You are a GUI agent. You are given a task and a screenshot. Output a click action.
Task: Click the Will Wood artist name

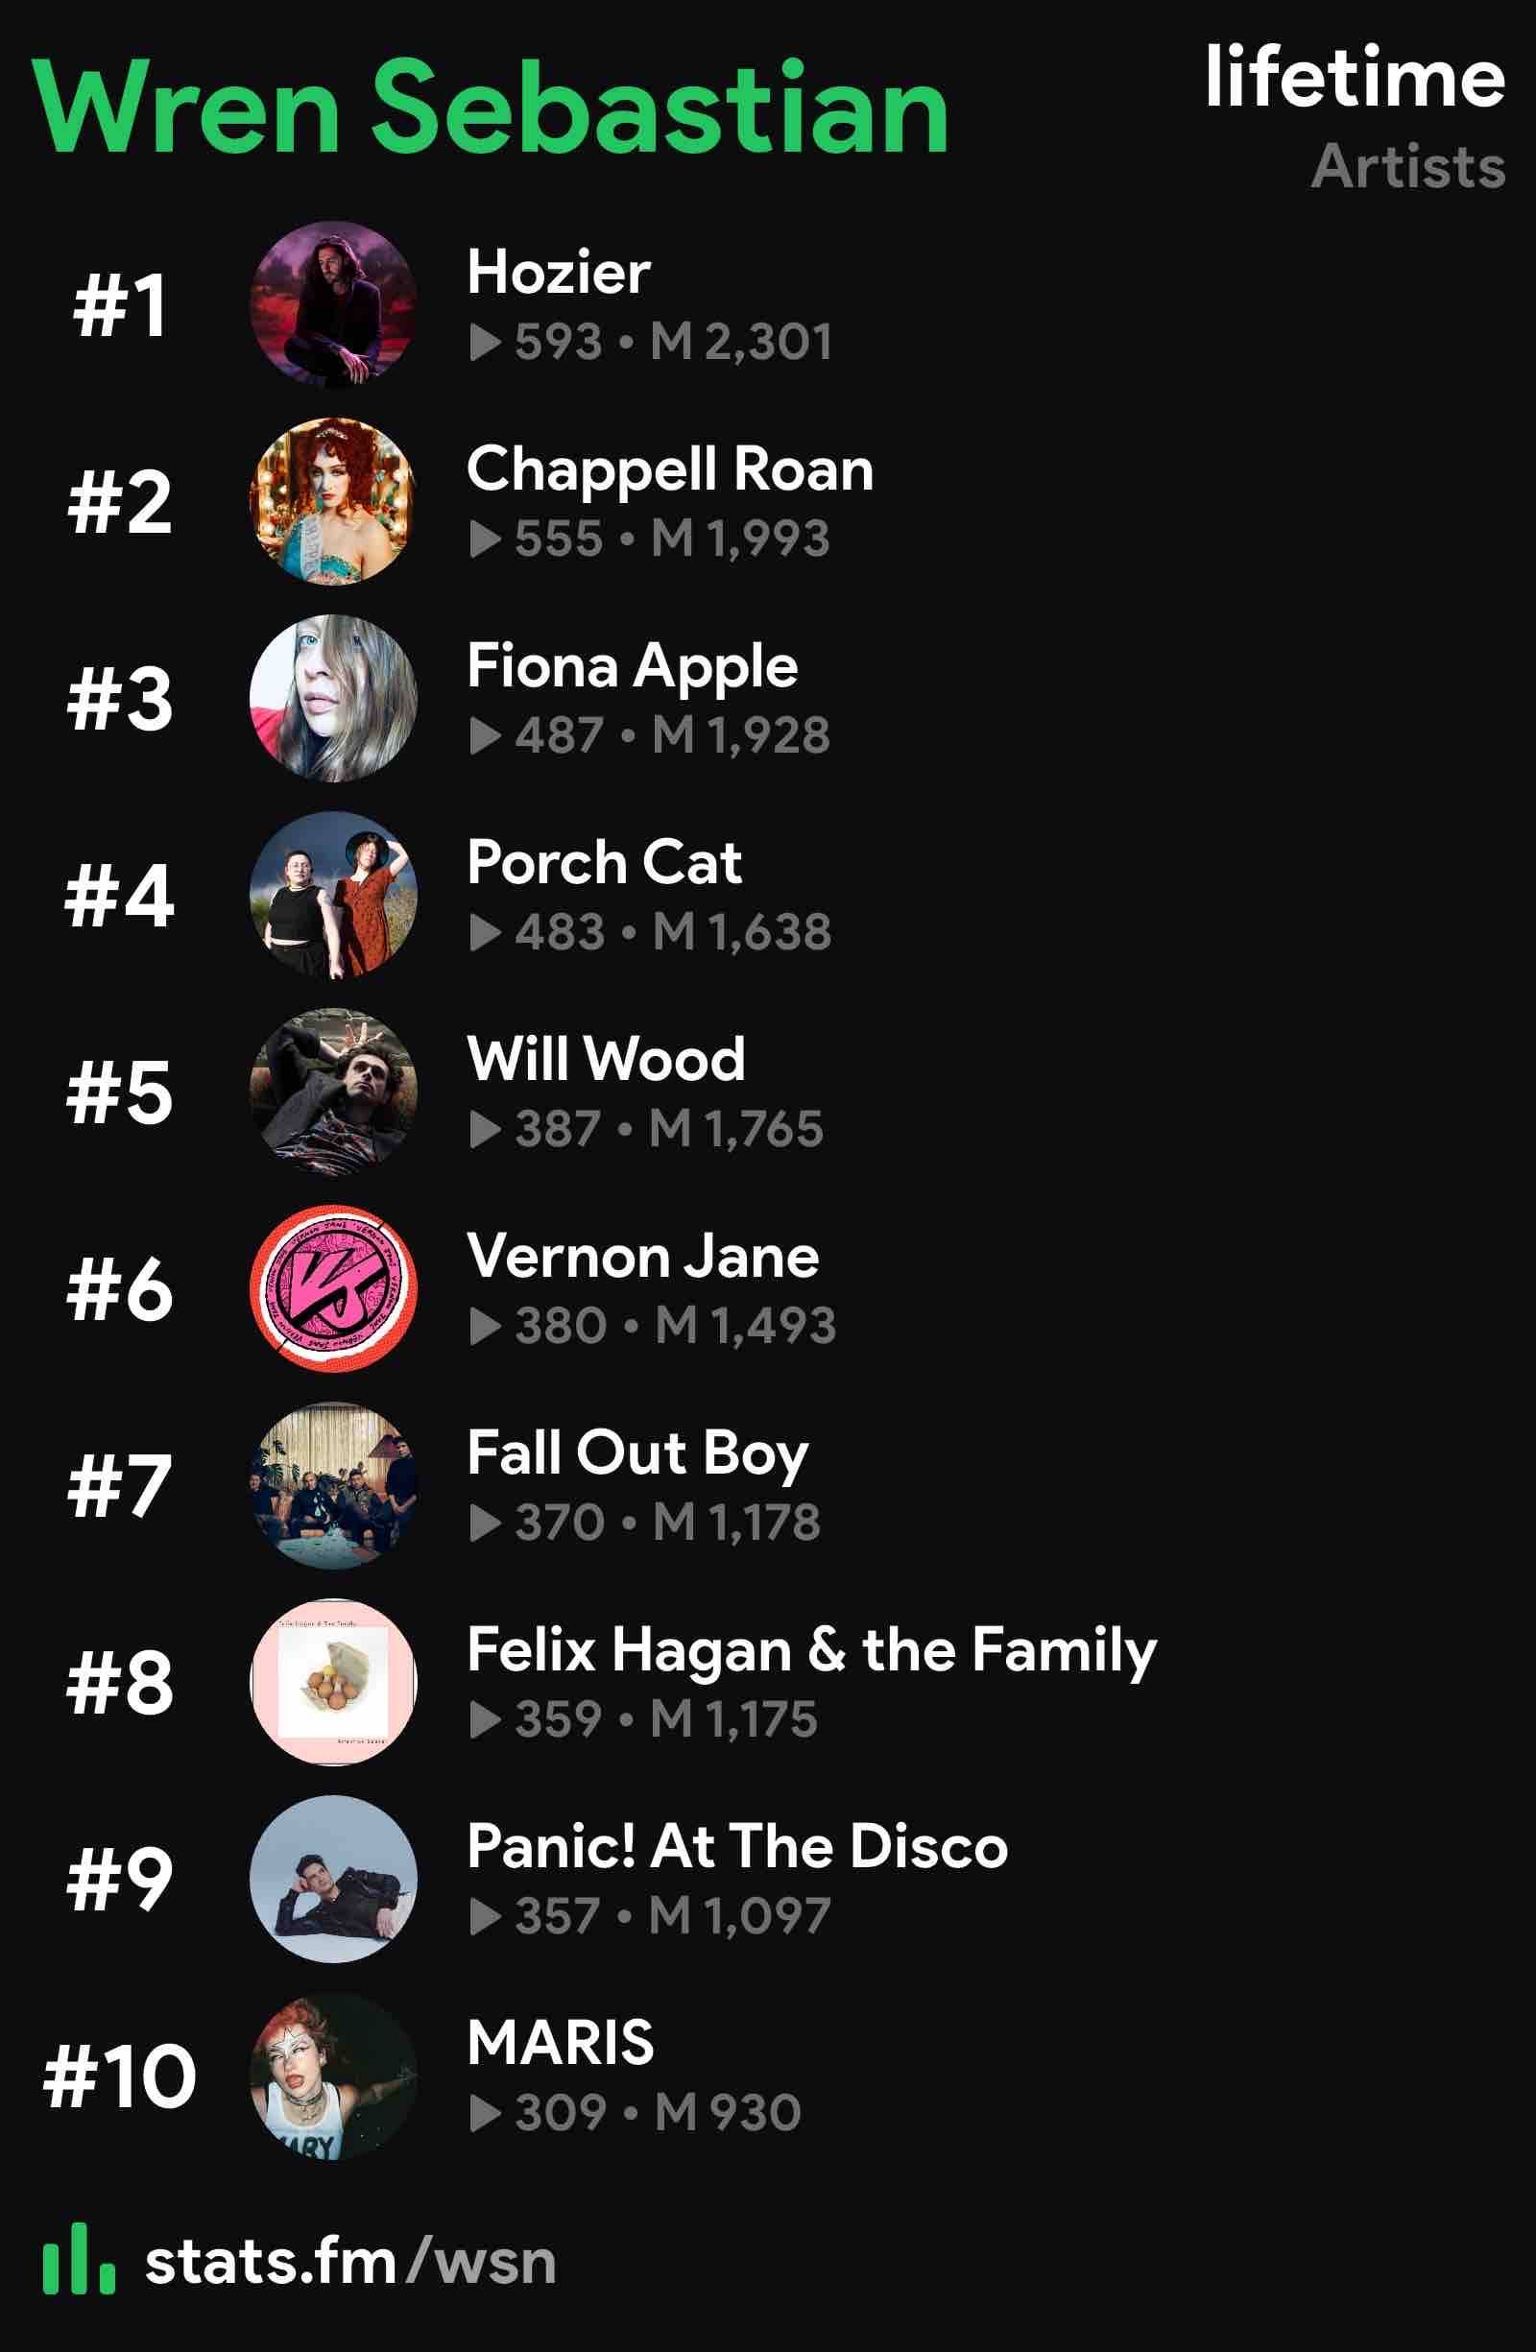606,1060
